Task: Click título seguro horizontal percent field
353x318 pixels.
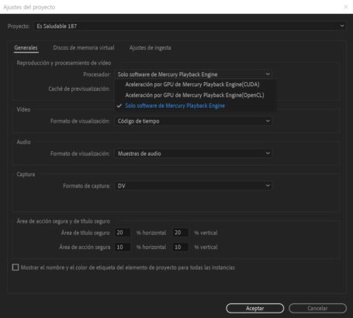Action: (x=123, y=233)
